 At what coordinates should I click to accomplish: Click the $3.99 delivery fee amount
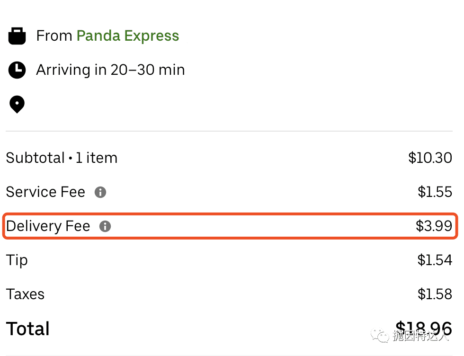[x=434, y=226]
